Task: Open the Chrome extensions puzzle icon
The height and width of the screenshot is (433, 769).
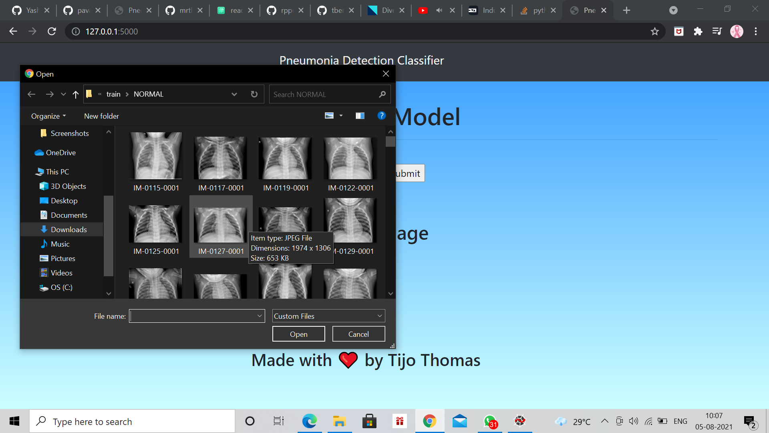Action: [698, 31]
